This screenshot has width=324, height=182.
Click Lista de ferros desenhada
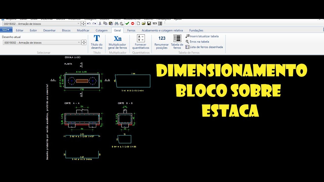(x=204, y=47)
